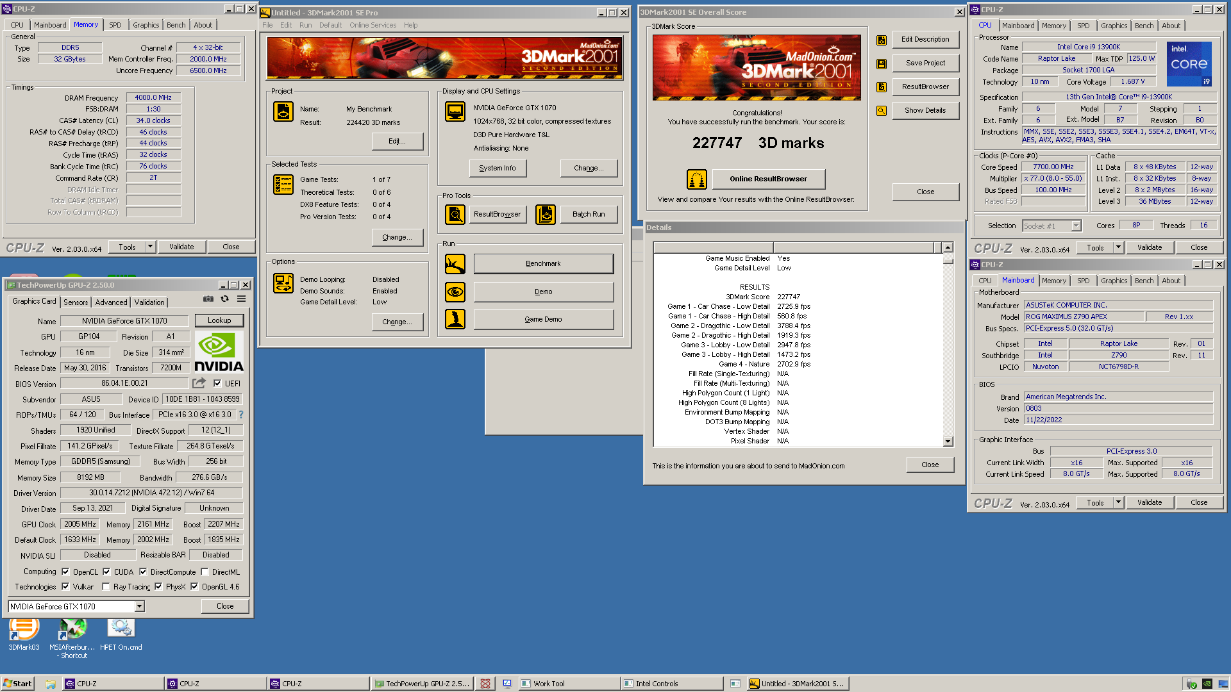Click the Edit Description icon in 3DMark Score
The height and width of the screenshot is (692, 1231).
pyautogui.click(x=882, y=40)
